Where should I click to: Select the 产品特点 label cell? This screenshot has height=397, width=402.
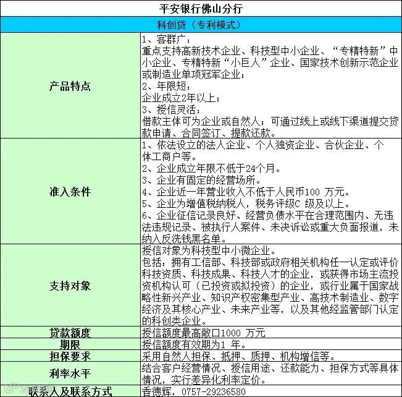70,85
